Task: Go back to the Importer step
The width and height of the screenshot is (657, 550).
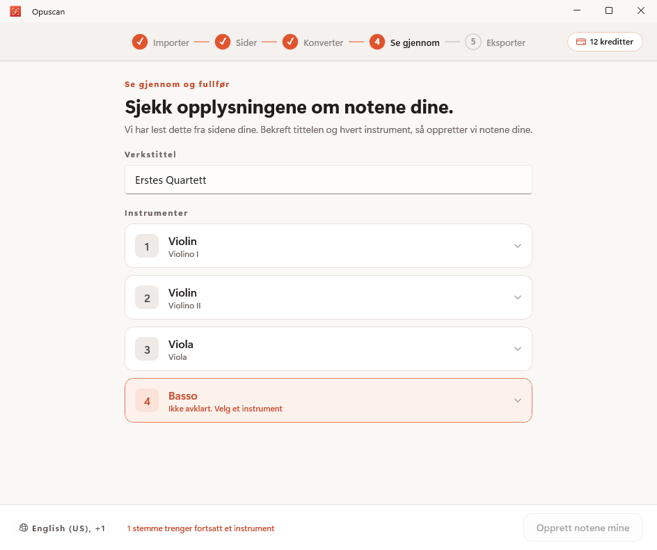Action: 161,42
